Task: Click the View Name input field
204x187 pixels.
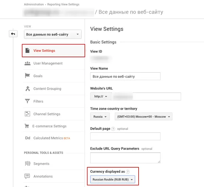Action: [125, 76]
